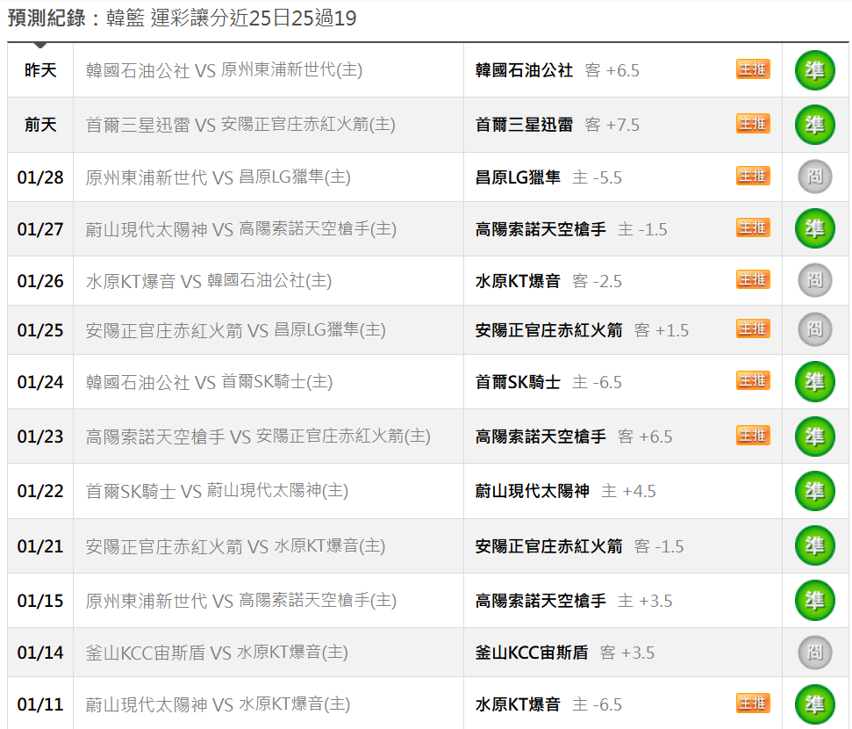Click the orange 主推 badge in the 01/23 row
This screenshot has width=852, height=729.
[753, 436]
